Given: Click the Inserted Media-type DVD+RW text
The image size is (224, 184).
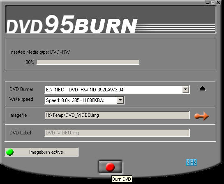Looking at the screenshot, I should click(40, 52).
